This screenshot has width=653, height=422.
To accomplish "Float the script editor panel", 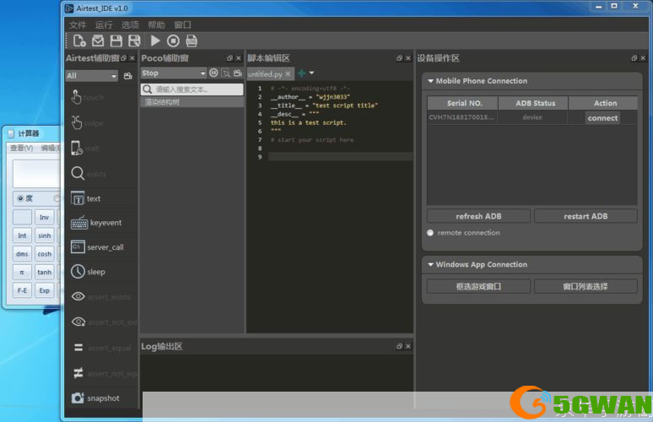I will [399, 58].
